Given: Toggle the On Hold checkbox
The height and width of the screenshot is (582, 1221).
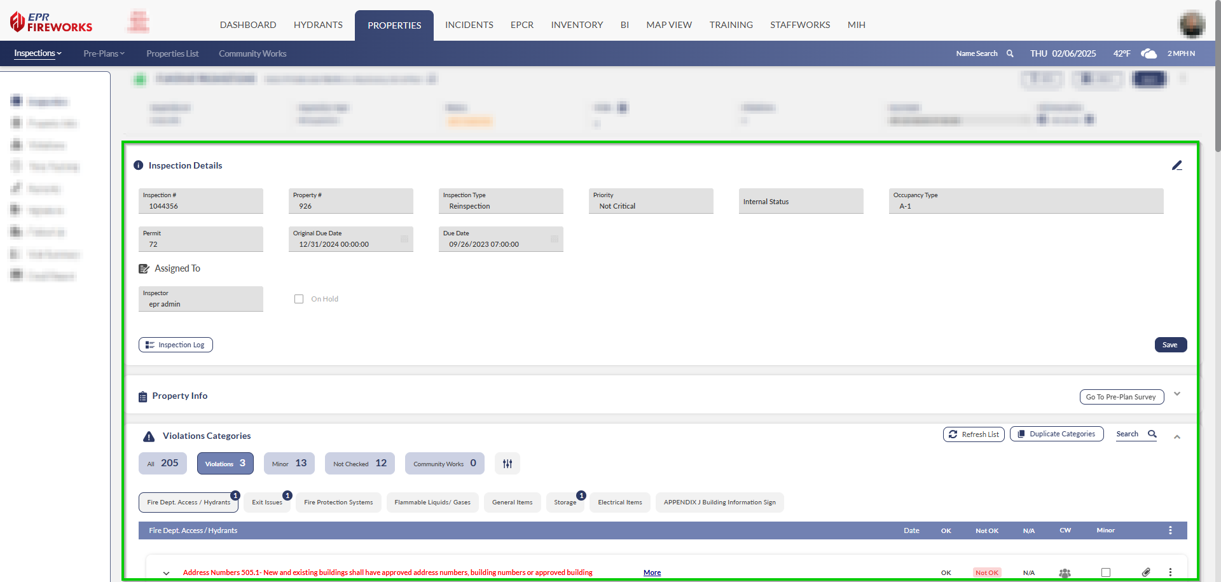Looking at the screenshot, I should pyautogui.click(x=299, y=299).
